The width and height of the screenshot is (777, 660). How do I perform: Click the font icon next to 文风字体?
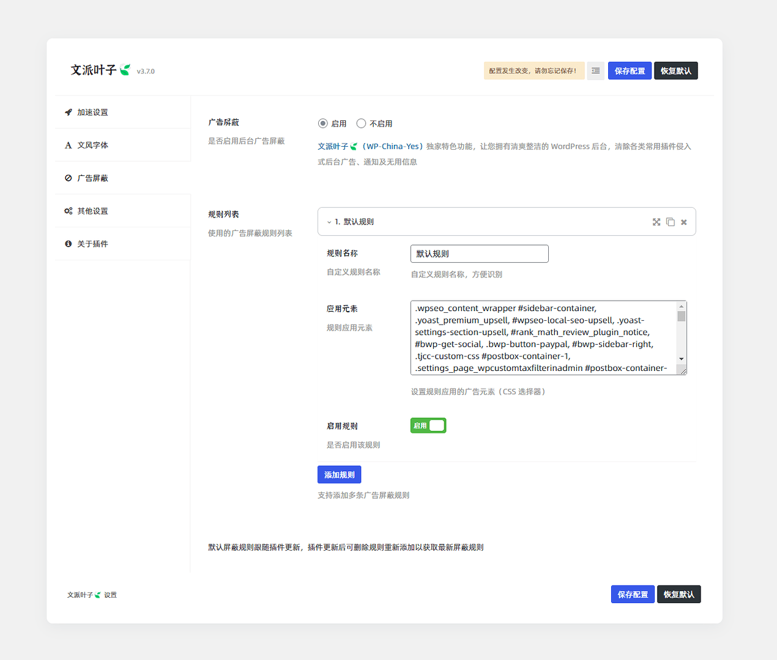[x=69, y=145]
